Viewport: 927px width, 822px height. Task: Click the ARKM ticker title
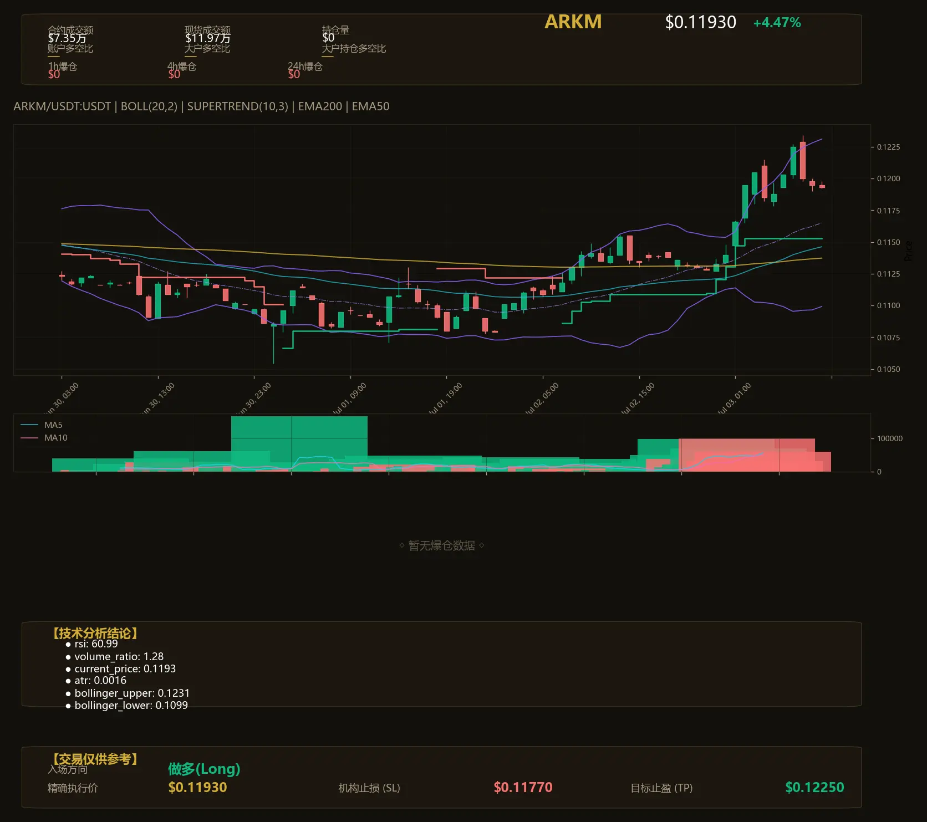coord(573,22)
